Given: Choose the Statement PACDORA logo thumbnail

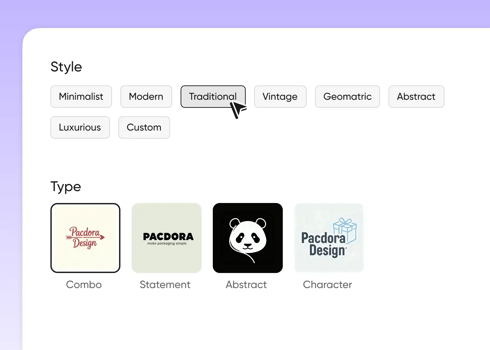Looking at the screenshot, I should pyautogui.click(x=167, y=238).
